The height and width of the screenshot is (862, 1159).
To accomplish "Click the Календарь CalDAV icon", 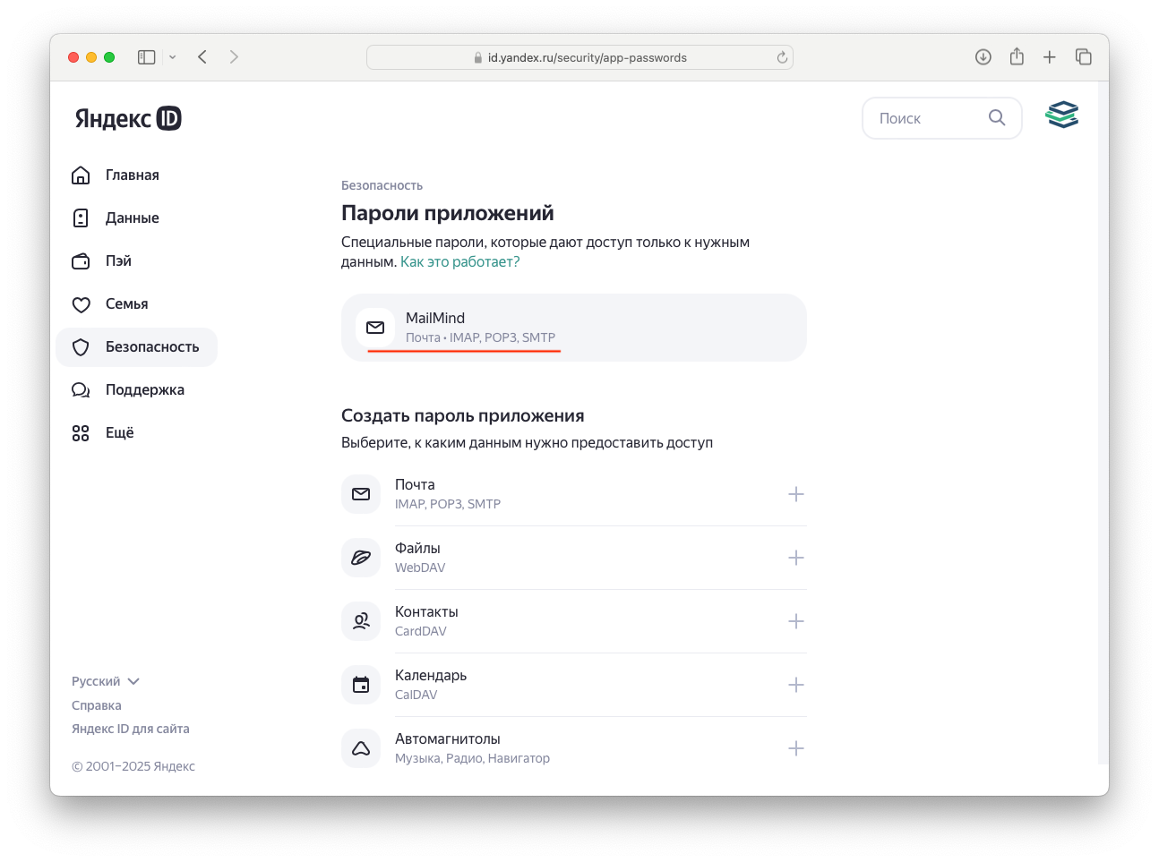I will pos(360,684).
